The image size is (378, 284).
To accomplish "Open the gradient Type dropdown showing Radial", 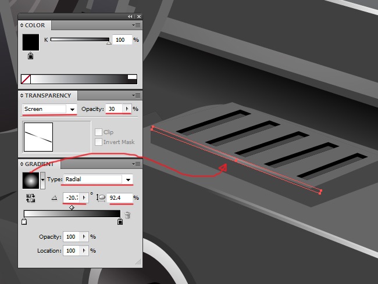I will (98, 179).
